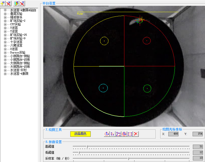The image size is (205, 162).
Task: Select 十字迷宫 in the experiment list
Action: click(16, 42)
